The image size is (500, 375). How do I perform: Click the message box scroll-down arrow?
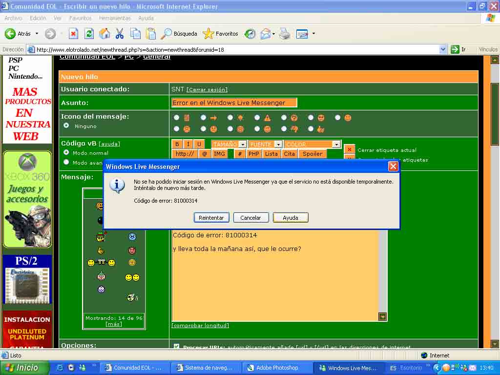click(382, 316)
